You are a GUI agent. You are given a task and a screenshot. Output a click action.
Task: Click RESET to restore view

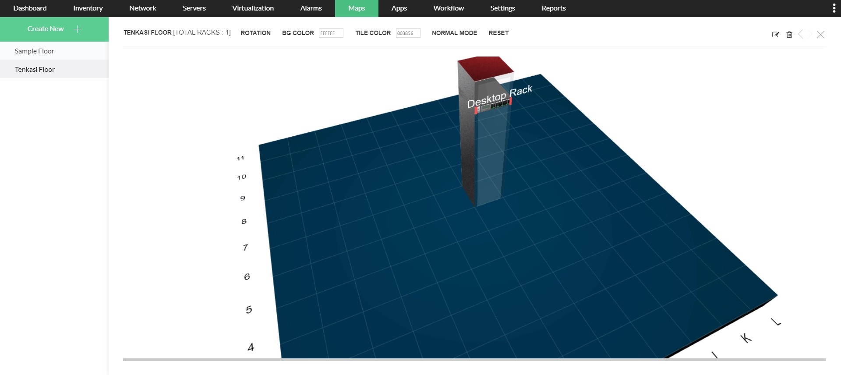pos(498,33)
